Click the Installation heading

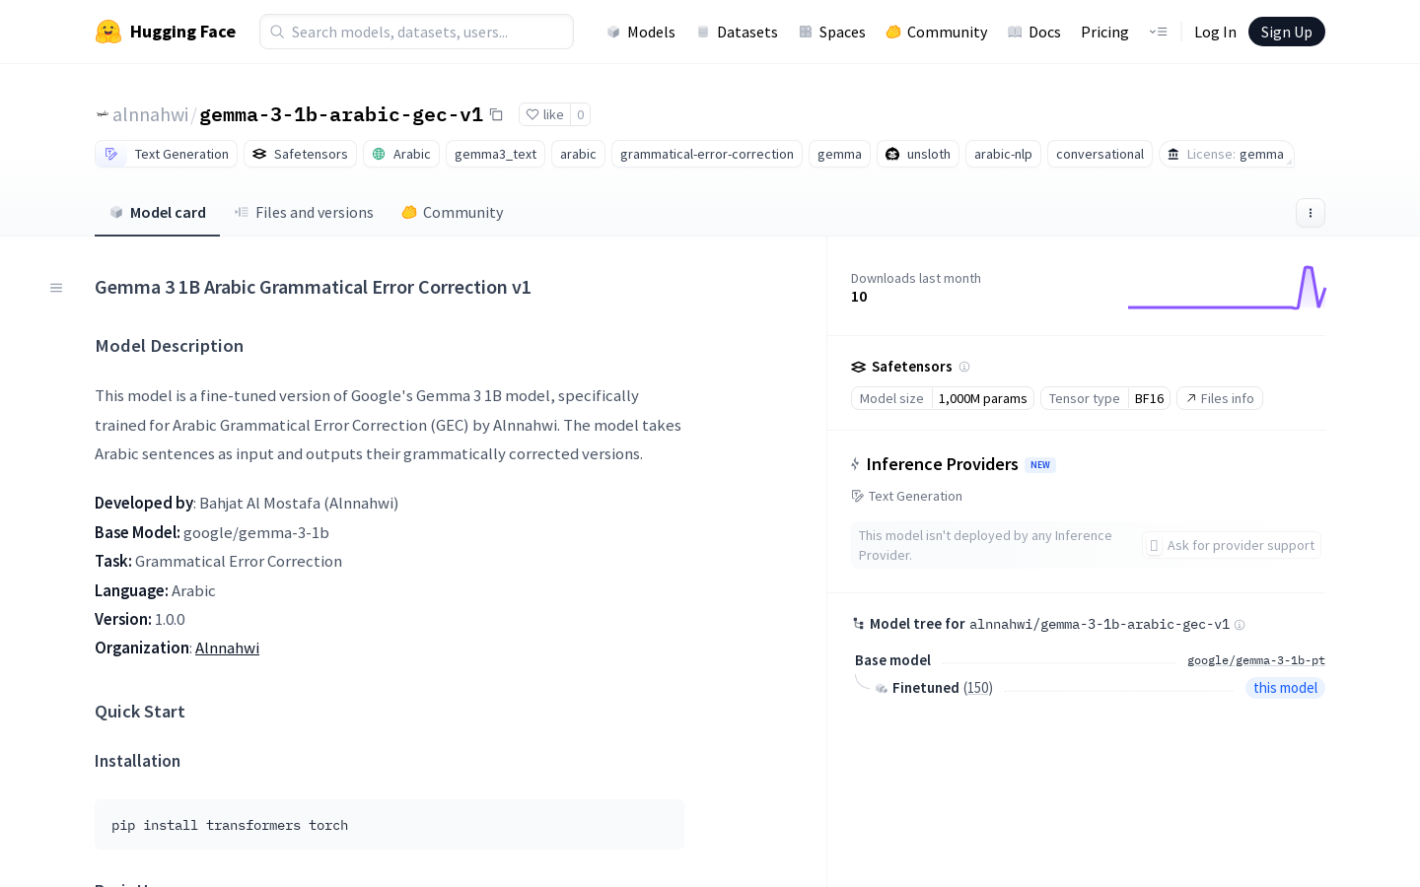(x=137, y=761)
